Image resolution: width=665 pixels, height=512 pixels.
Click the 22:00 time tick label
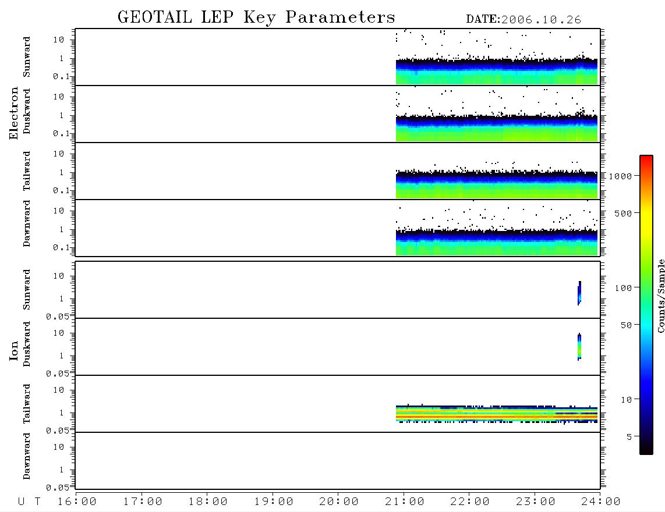click(x=470, y=502)
